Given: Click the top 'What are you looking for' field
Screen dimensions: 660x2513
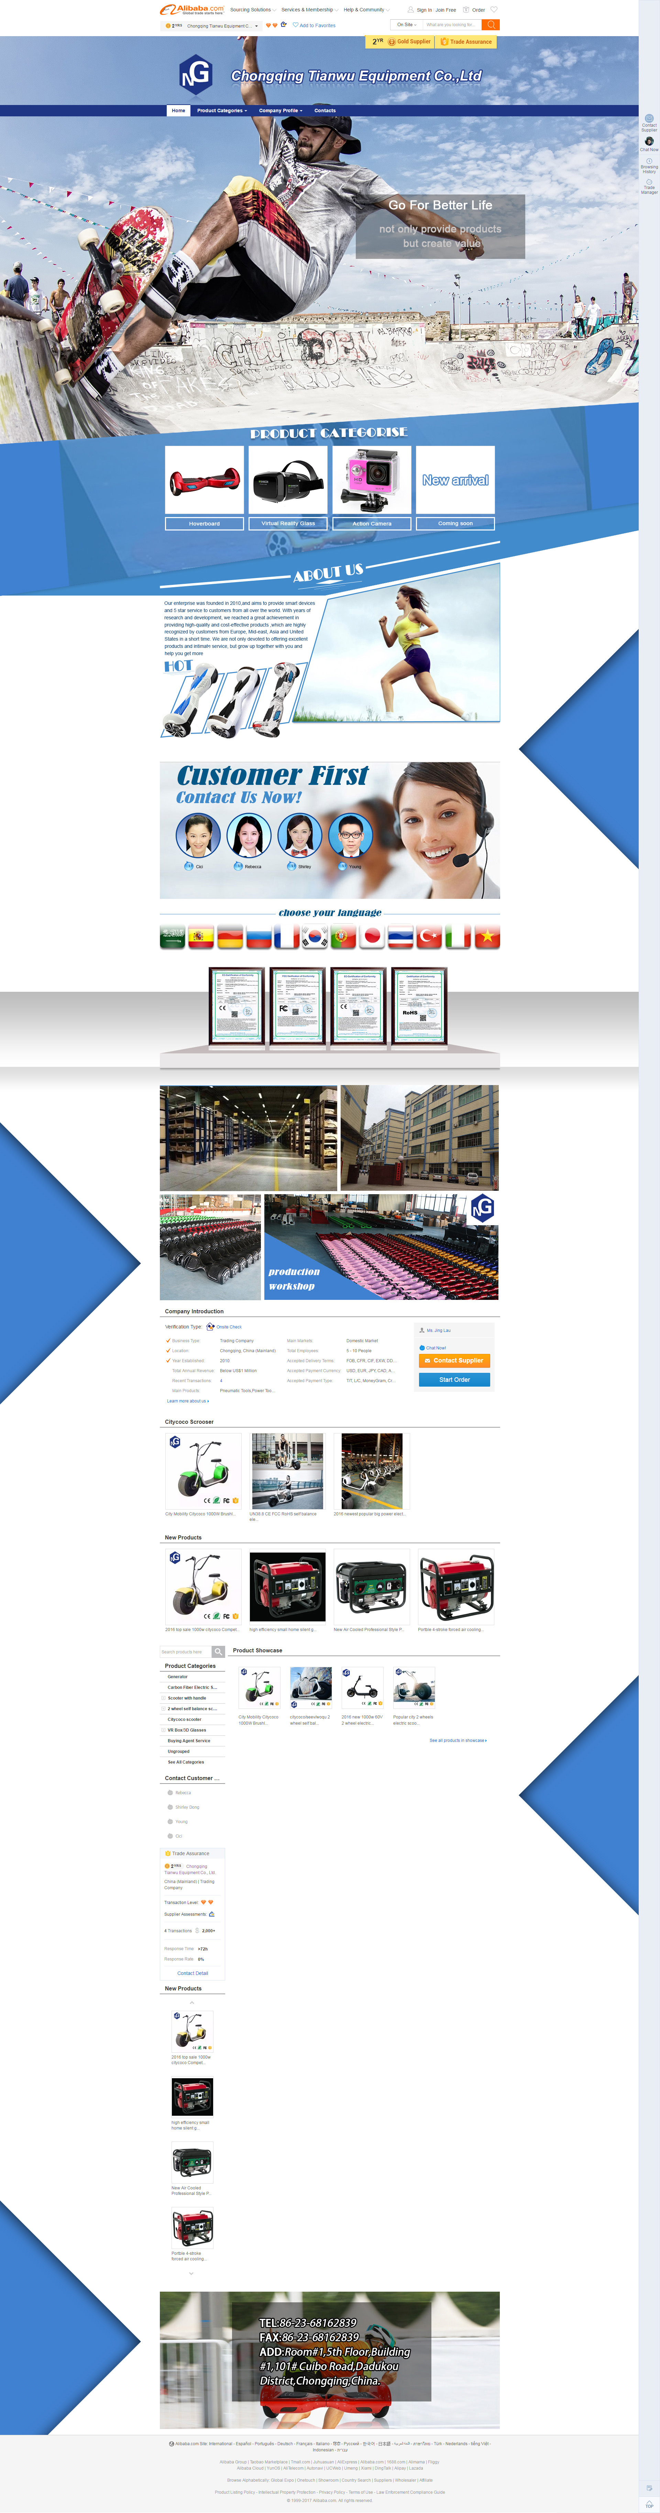Looking at the screenshot, I should click(452, 24).
